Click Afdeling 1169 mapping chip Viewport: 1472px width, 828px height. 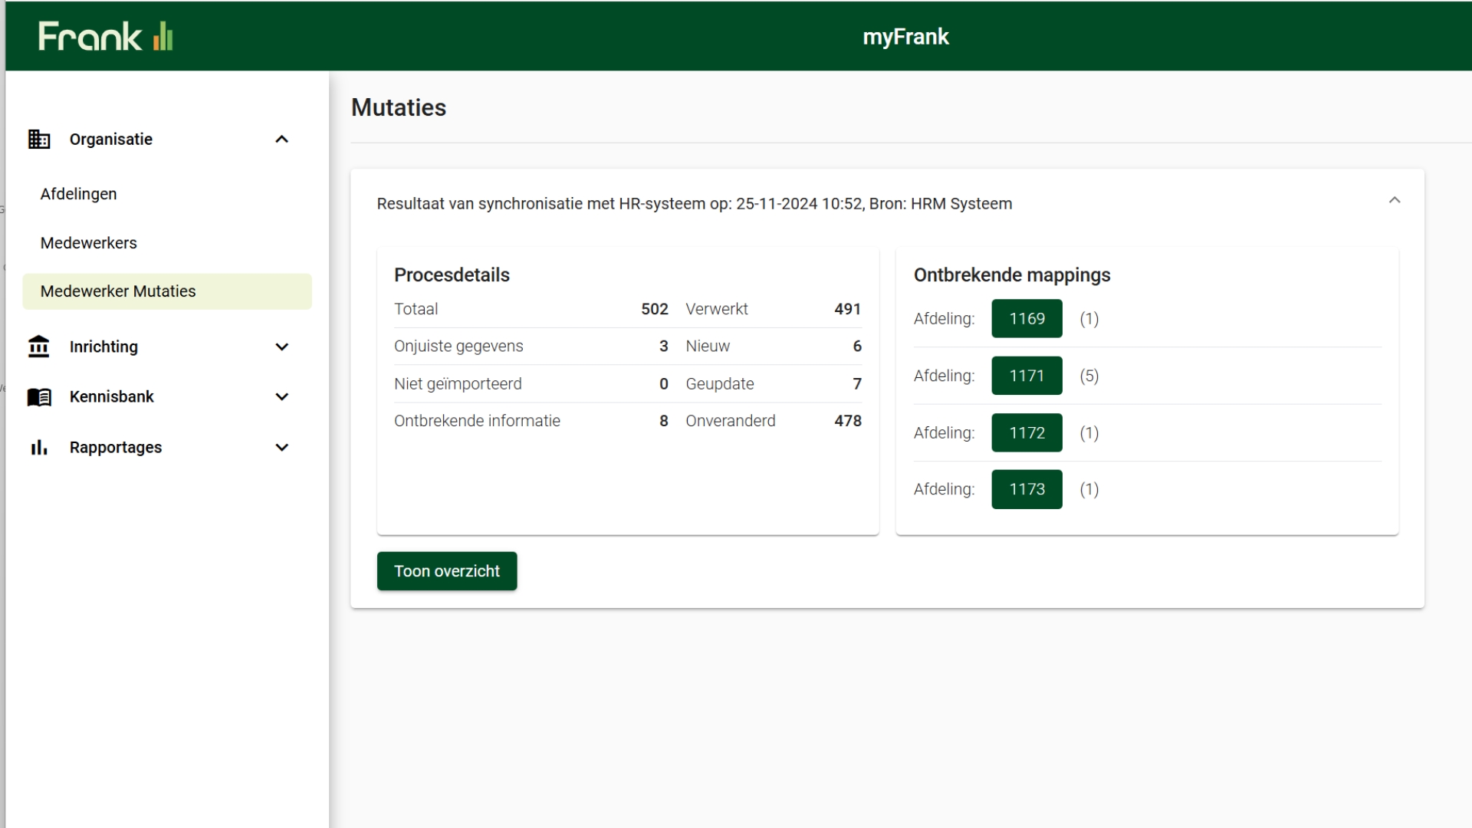(x=1027, y=318)
